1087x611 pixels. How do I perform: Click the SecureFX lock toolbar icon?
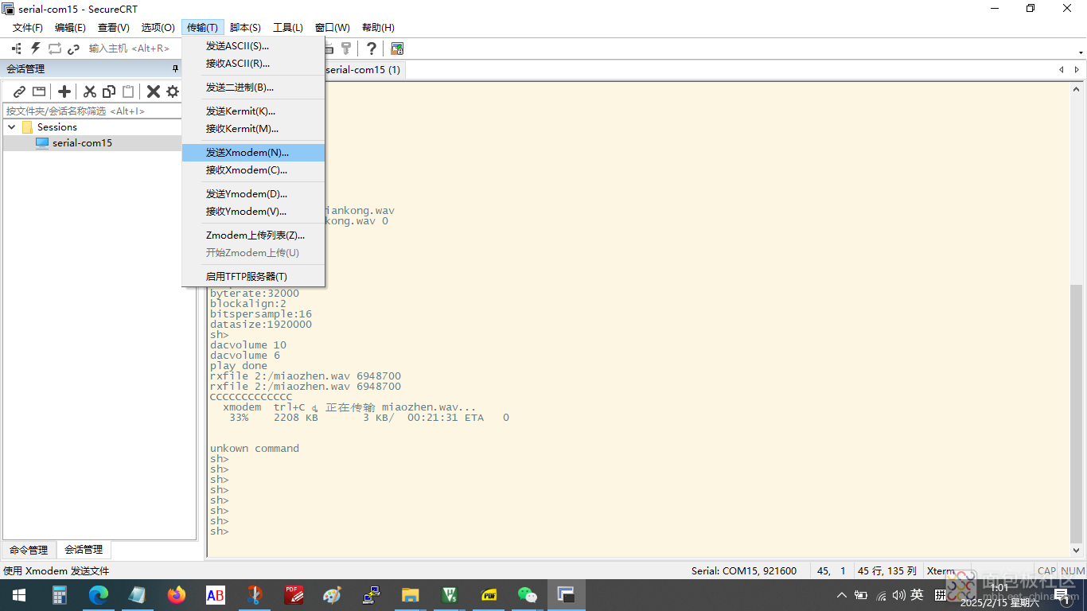[x=396, y=49]
